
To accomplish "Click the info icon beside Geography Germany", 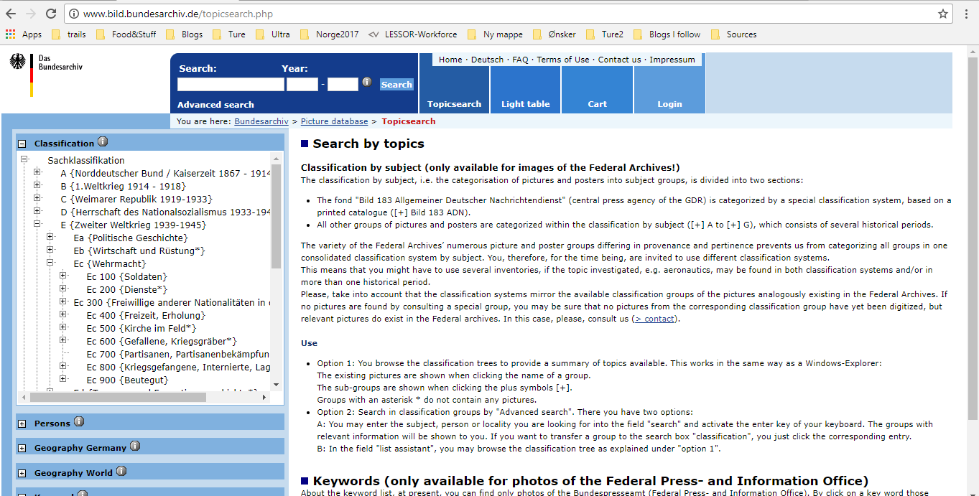I will [x=135, y=446].
